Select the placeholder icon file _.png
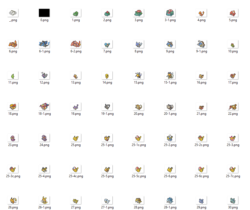This screenshot has width=250, height=210. (x=13, y=13)
